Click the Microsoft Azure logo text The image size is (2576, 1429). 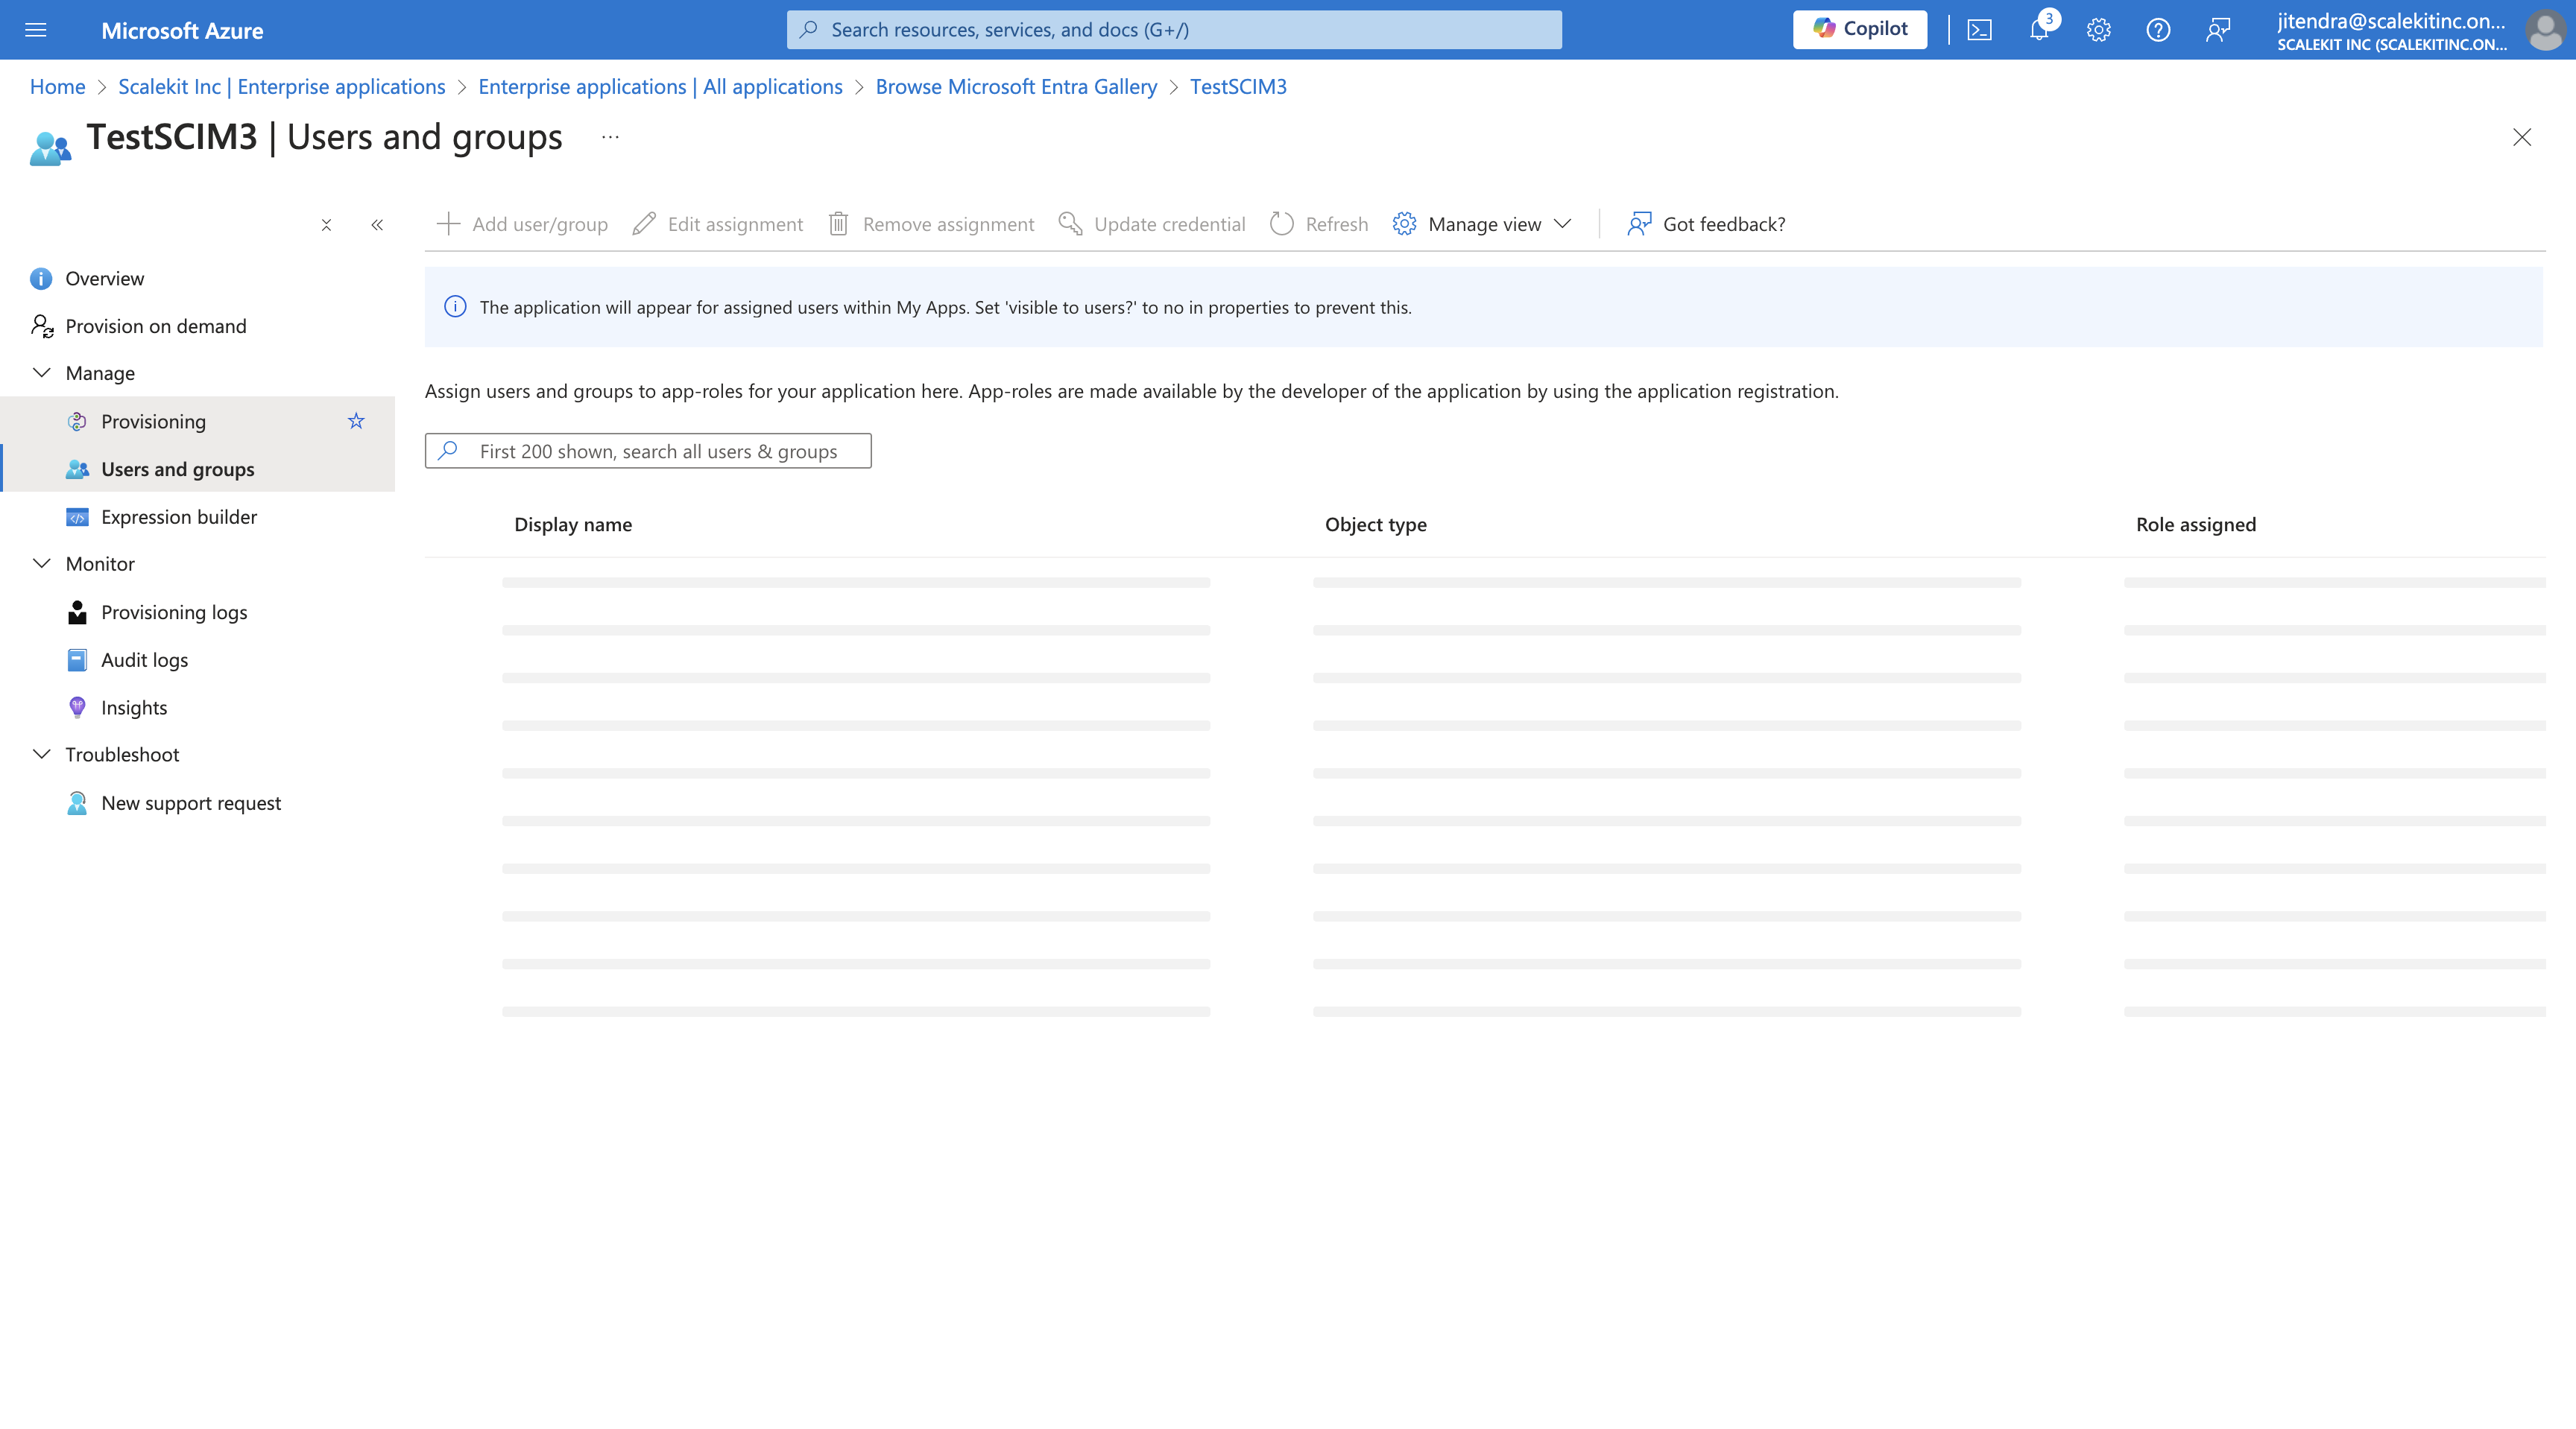(182, 31)
